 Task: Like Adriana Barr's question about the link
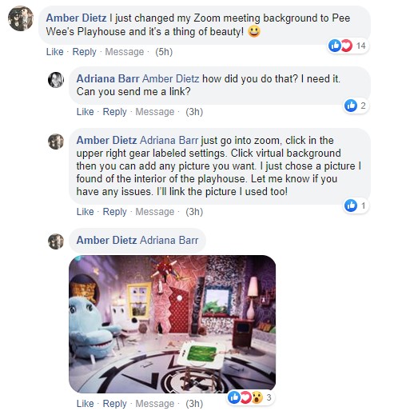[x=86, y=111]
